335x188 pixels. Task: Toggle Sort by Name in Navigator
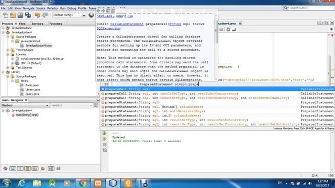coord(51,169)
